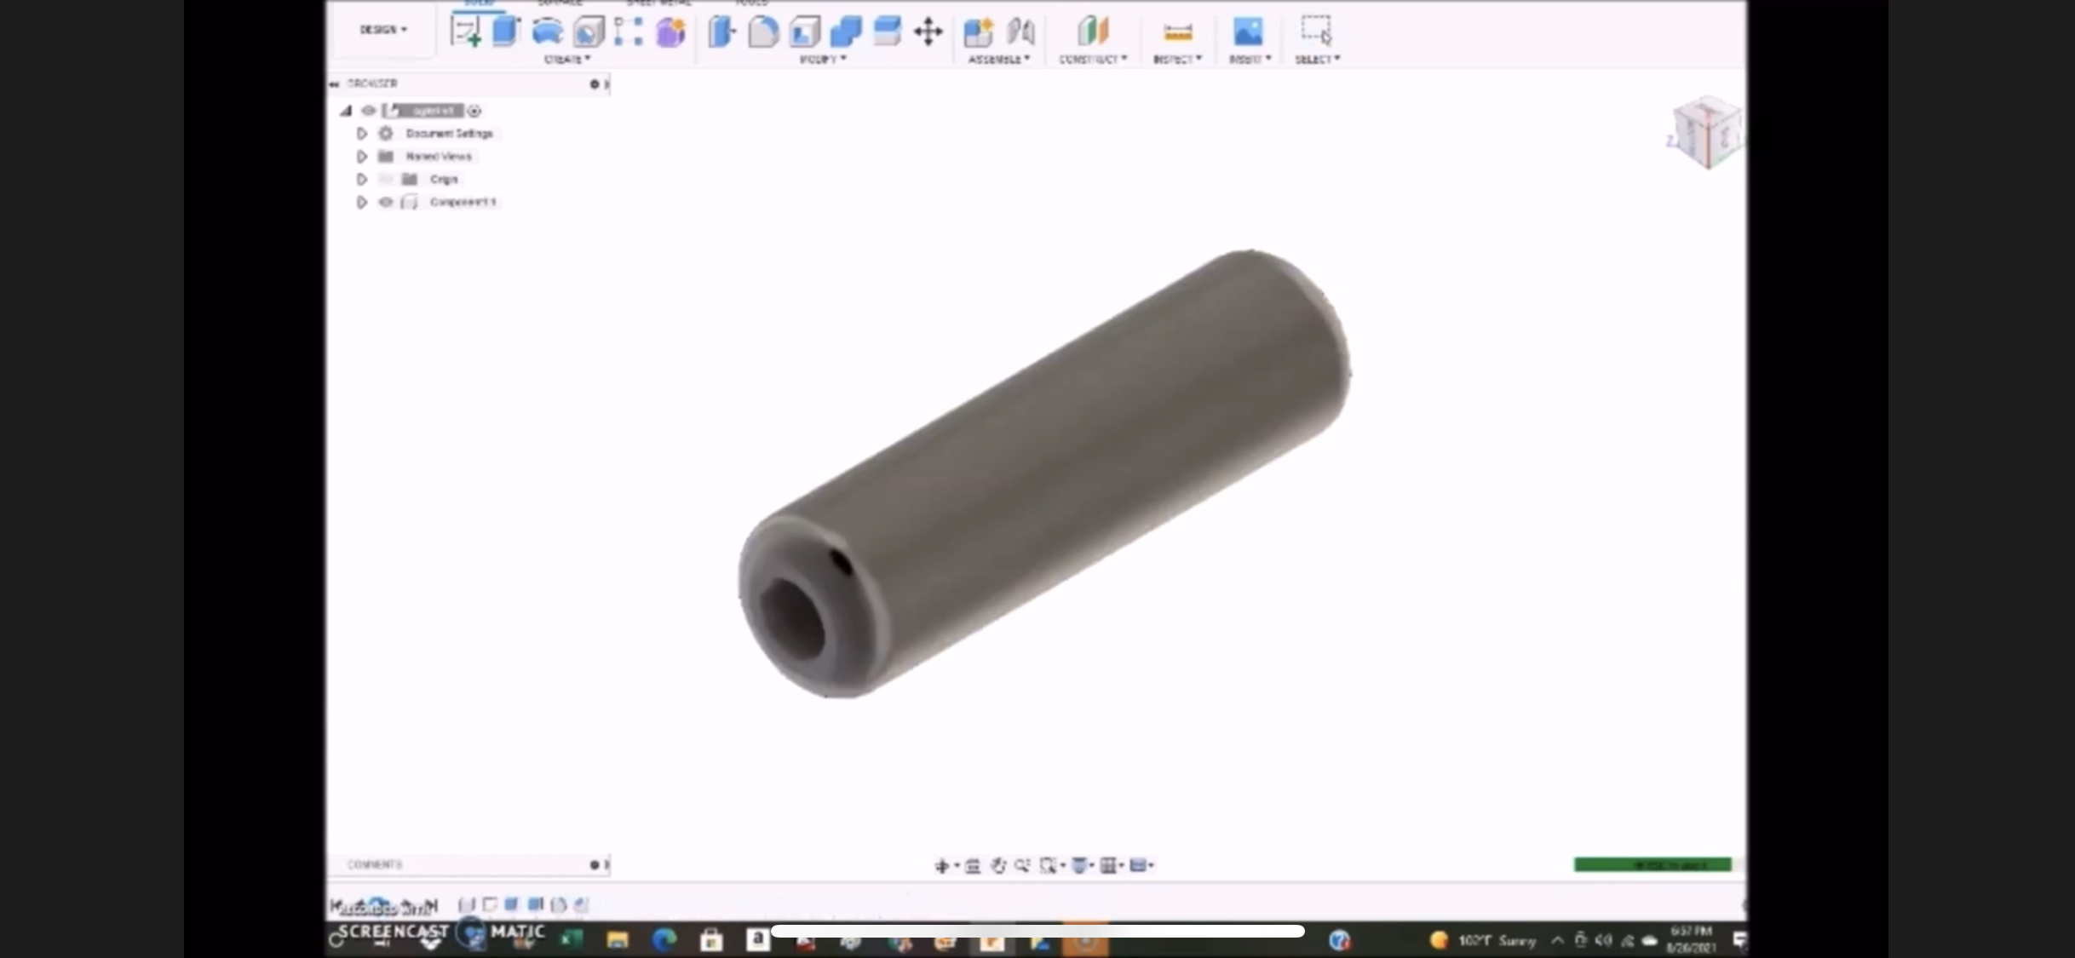Viewport: 2075px width, 958px height.
Task: Select the Revolve tool icon
Action: [x=547, y=32]
